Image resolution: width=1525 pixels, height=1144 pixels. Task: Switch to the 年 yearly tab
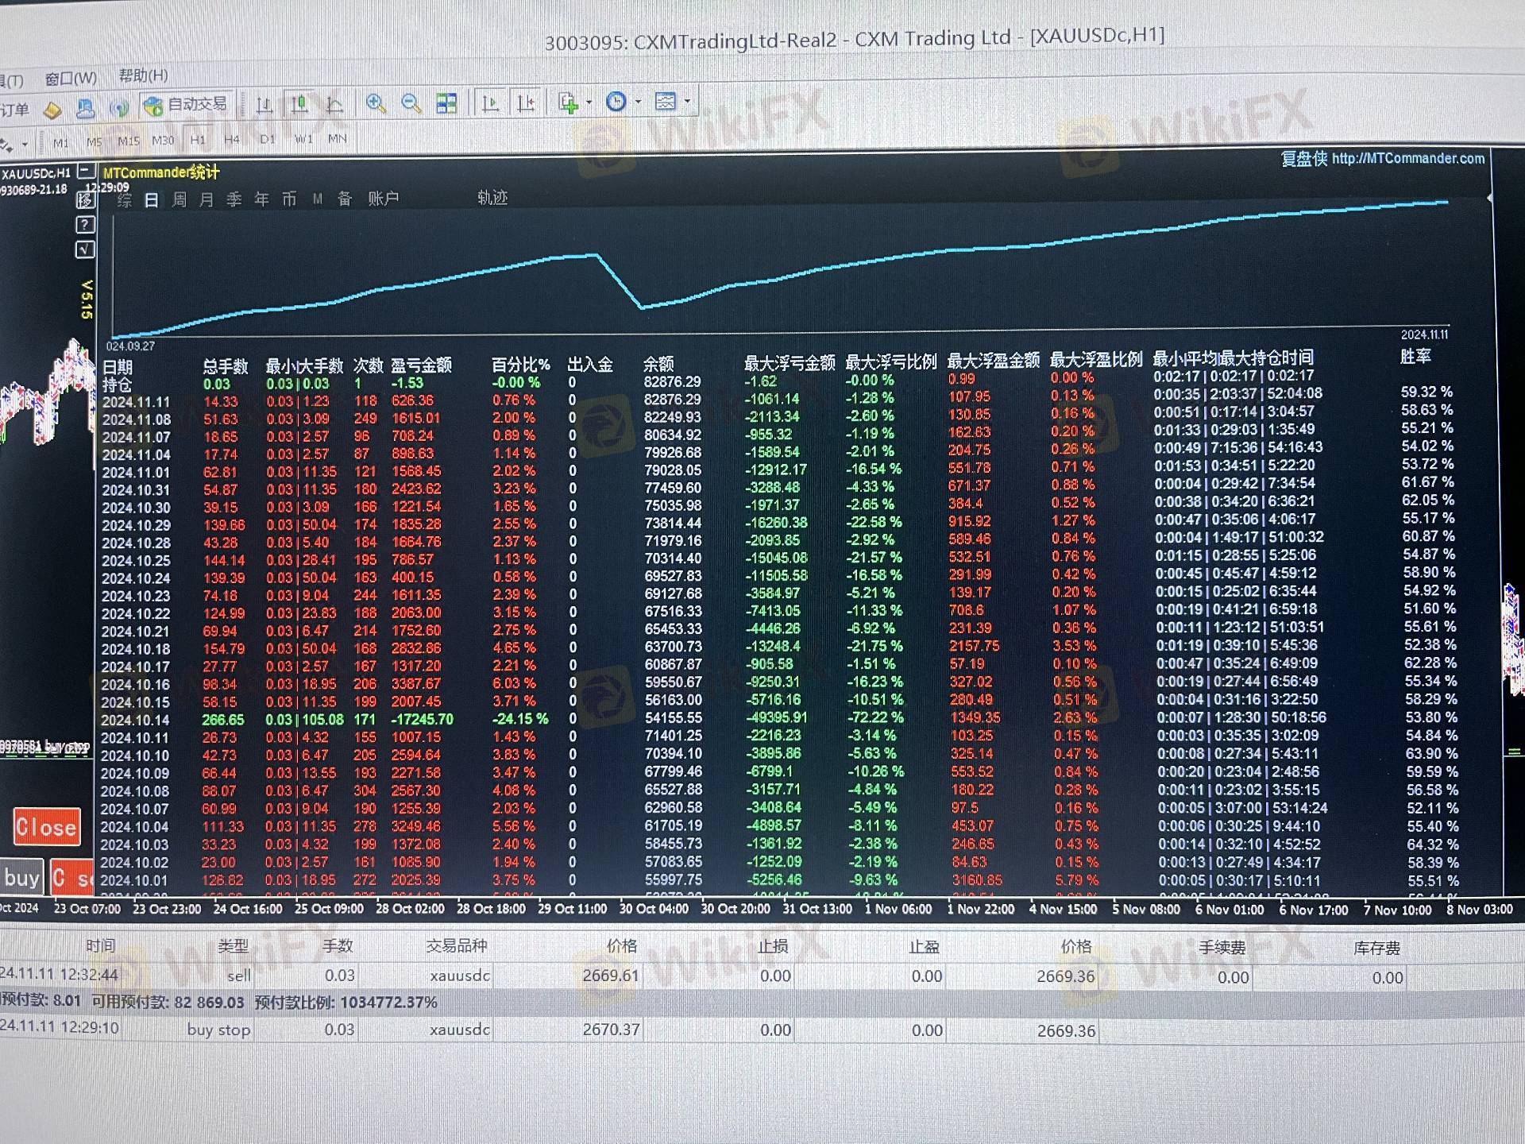click(261, 199)
